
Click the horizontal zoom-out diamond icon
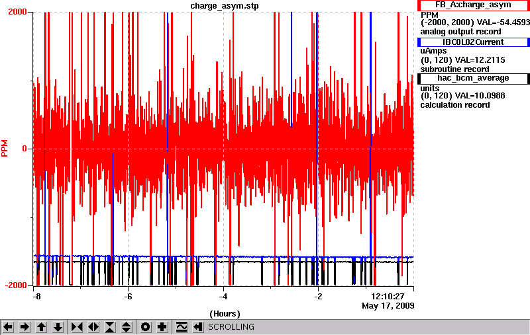point(93,327)
